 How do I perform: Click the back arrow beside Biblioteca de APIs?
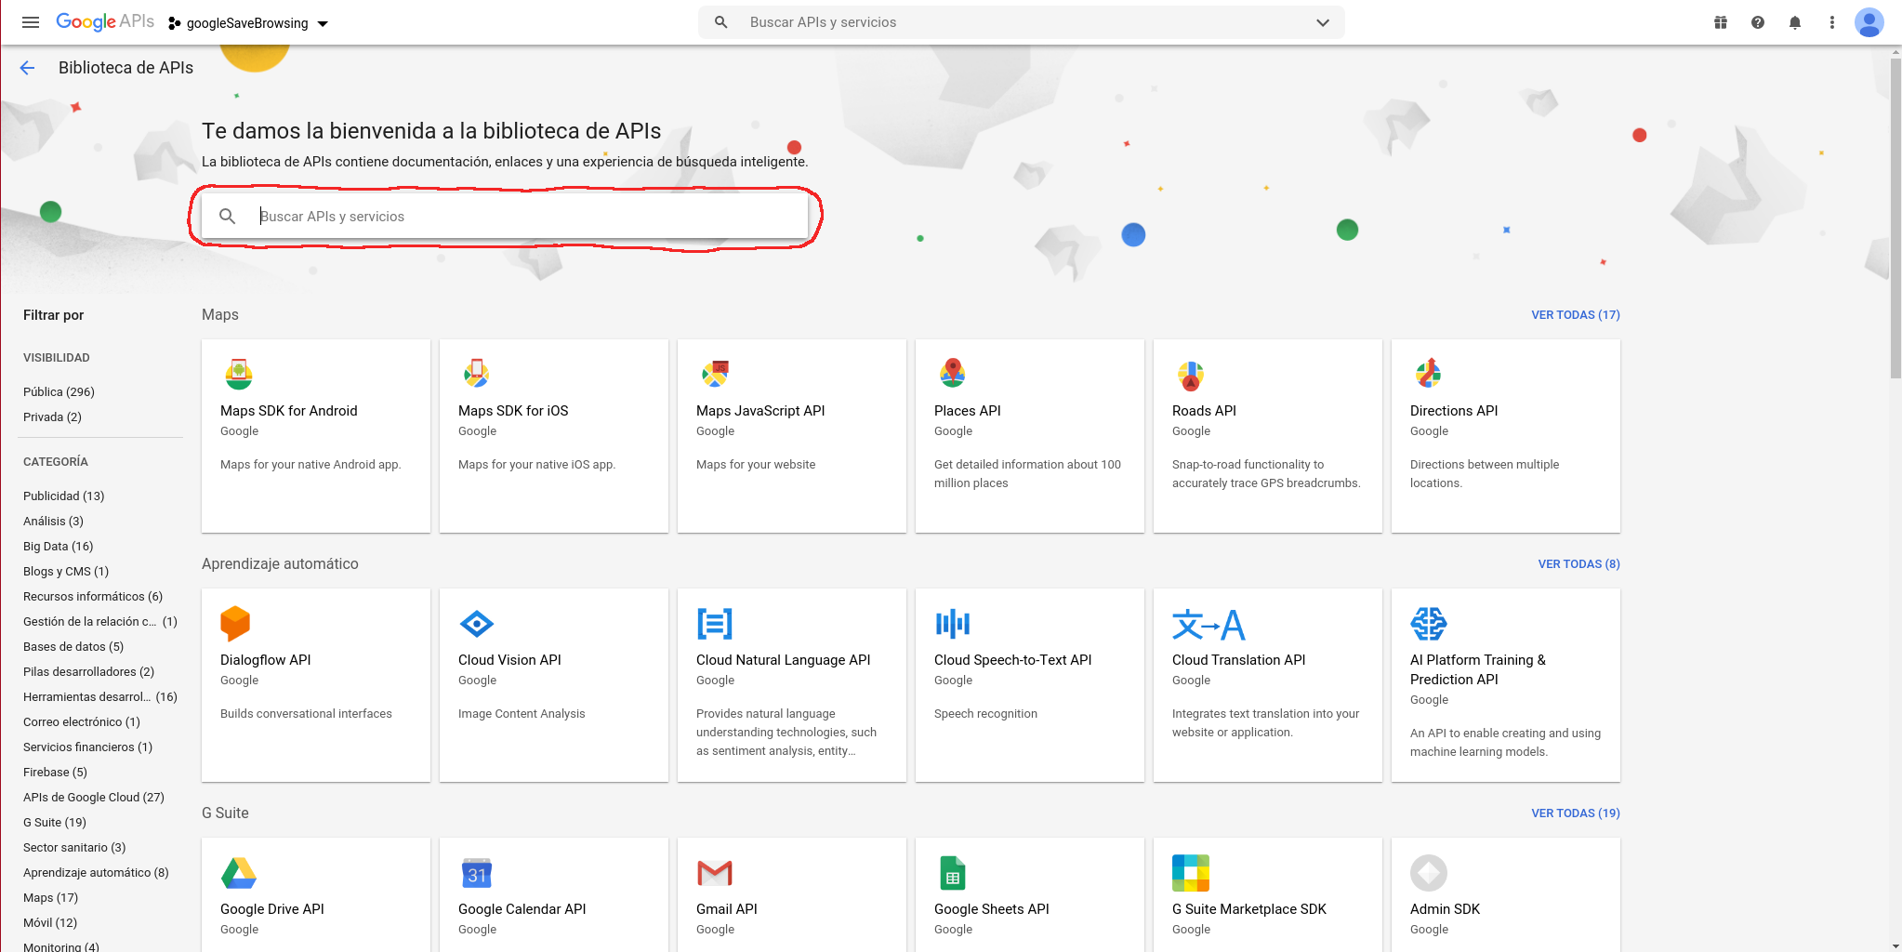[27, 68]
